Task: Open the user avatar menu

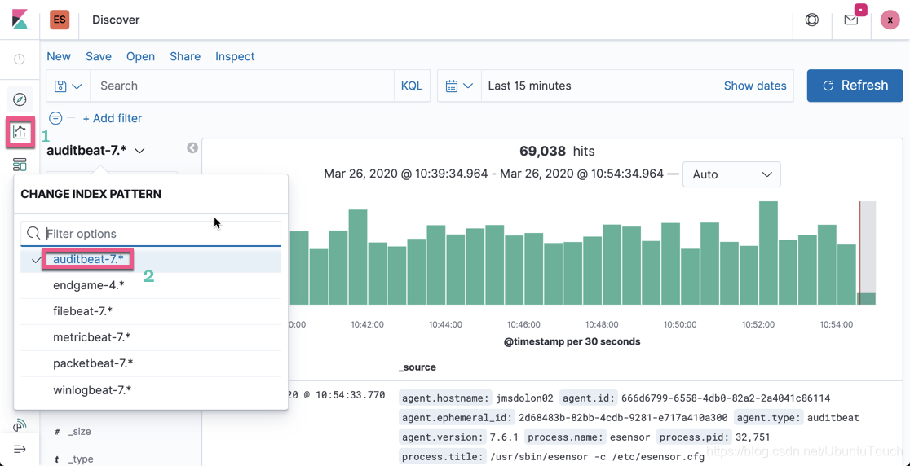Action: [890, 20]
